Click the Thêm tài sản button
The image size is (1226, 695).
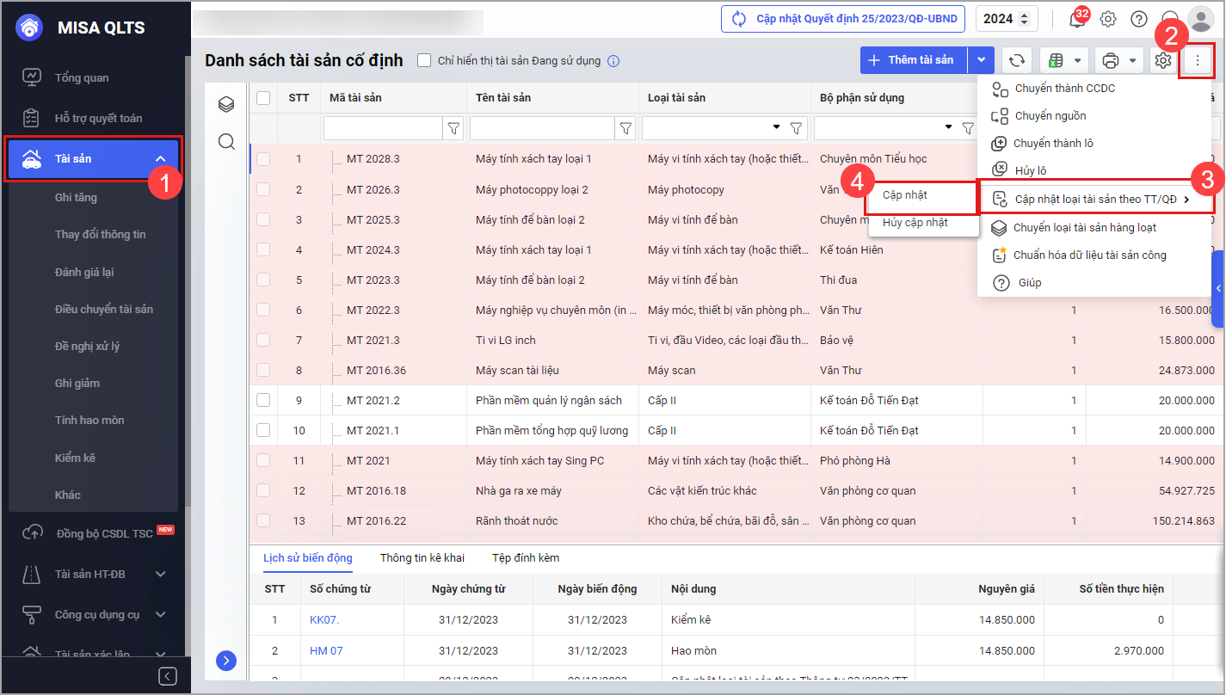tap(913, 60)
